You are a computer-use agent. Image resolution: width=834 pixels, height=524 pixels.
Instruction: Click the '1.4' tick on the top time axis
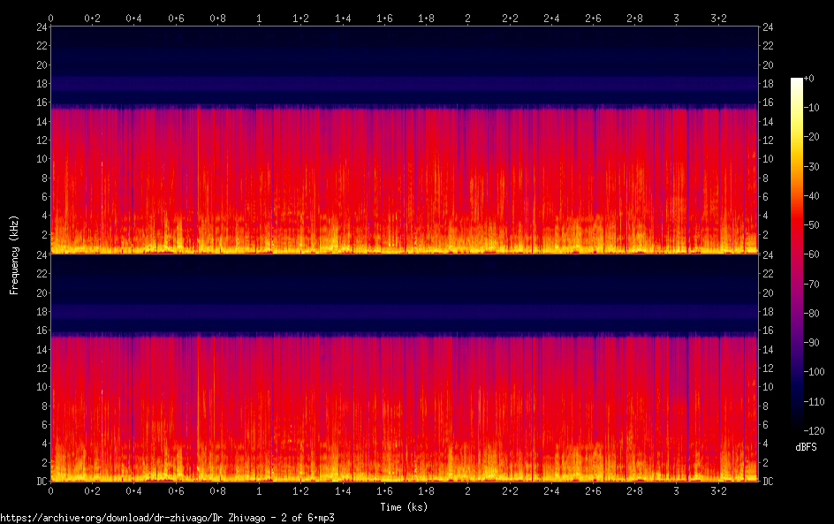pyautogui.click(x=342, y=18)
